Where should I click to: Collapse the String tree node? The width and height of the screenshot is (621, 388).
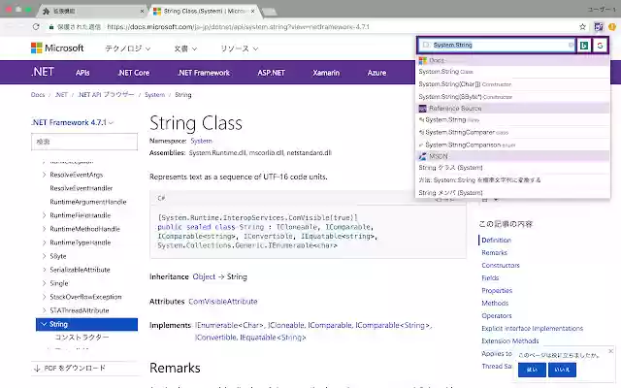coord(44,324)
